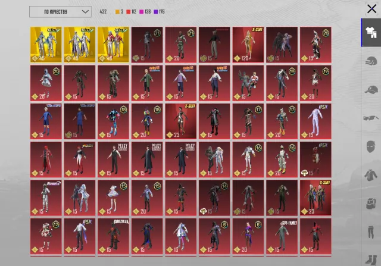This screenshot has width=381, height=266.
Task: Select the outfit with level 14 badge
Action: pyautogui.click(x=214, y=198)
